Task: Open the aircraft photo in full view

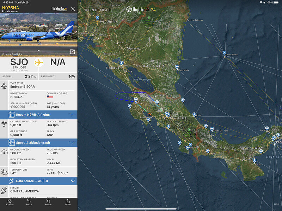Action: pyautogui.click(x=72, y=52)
